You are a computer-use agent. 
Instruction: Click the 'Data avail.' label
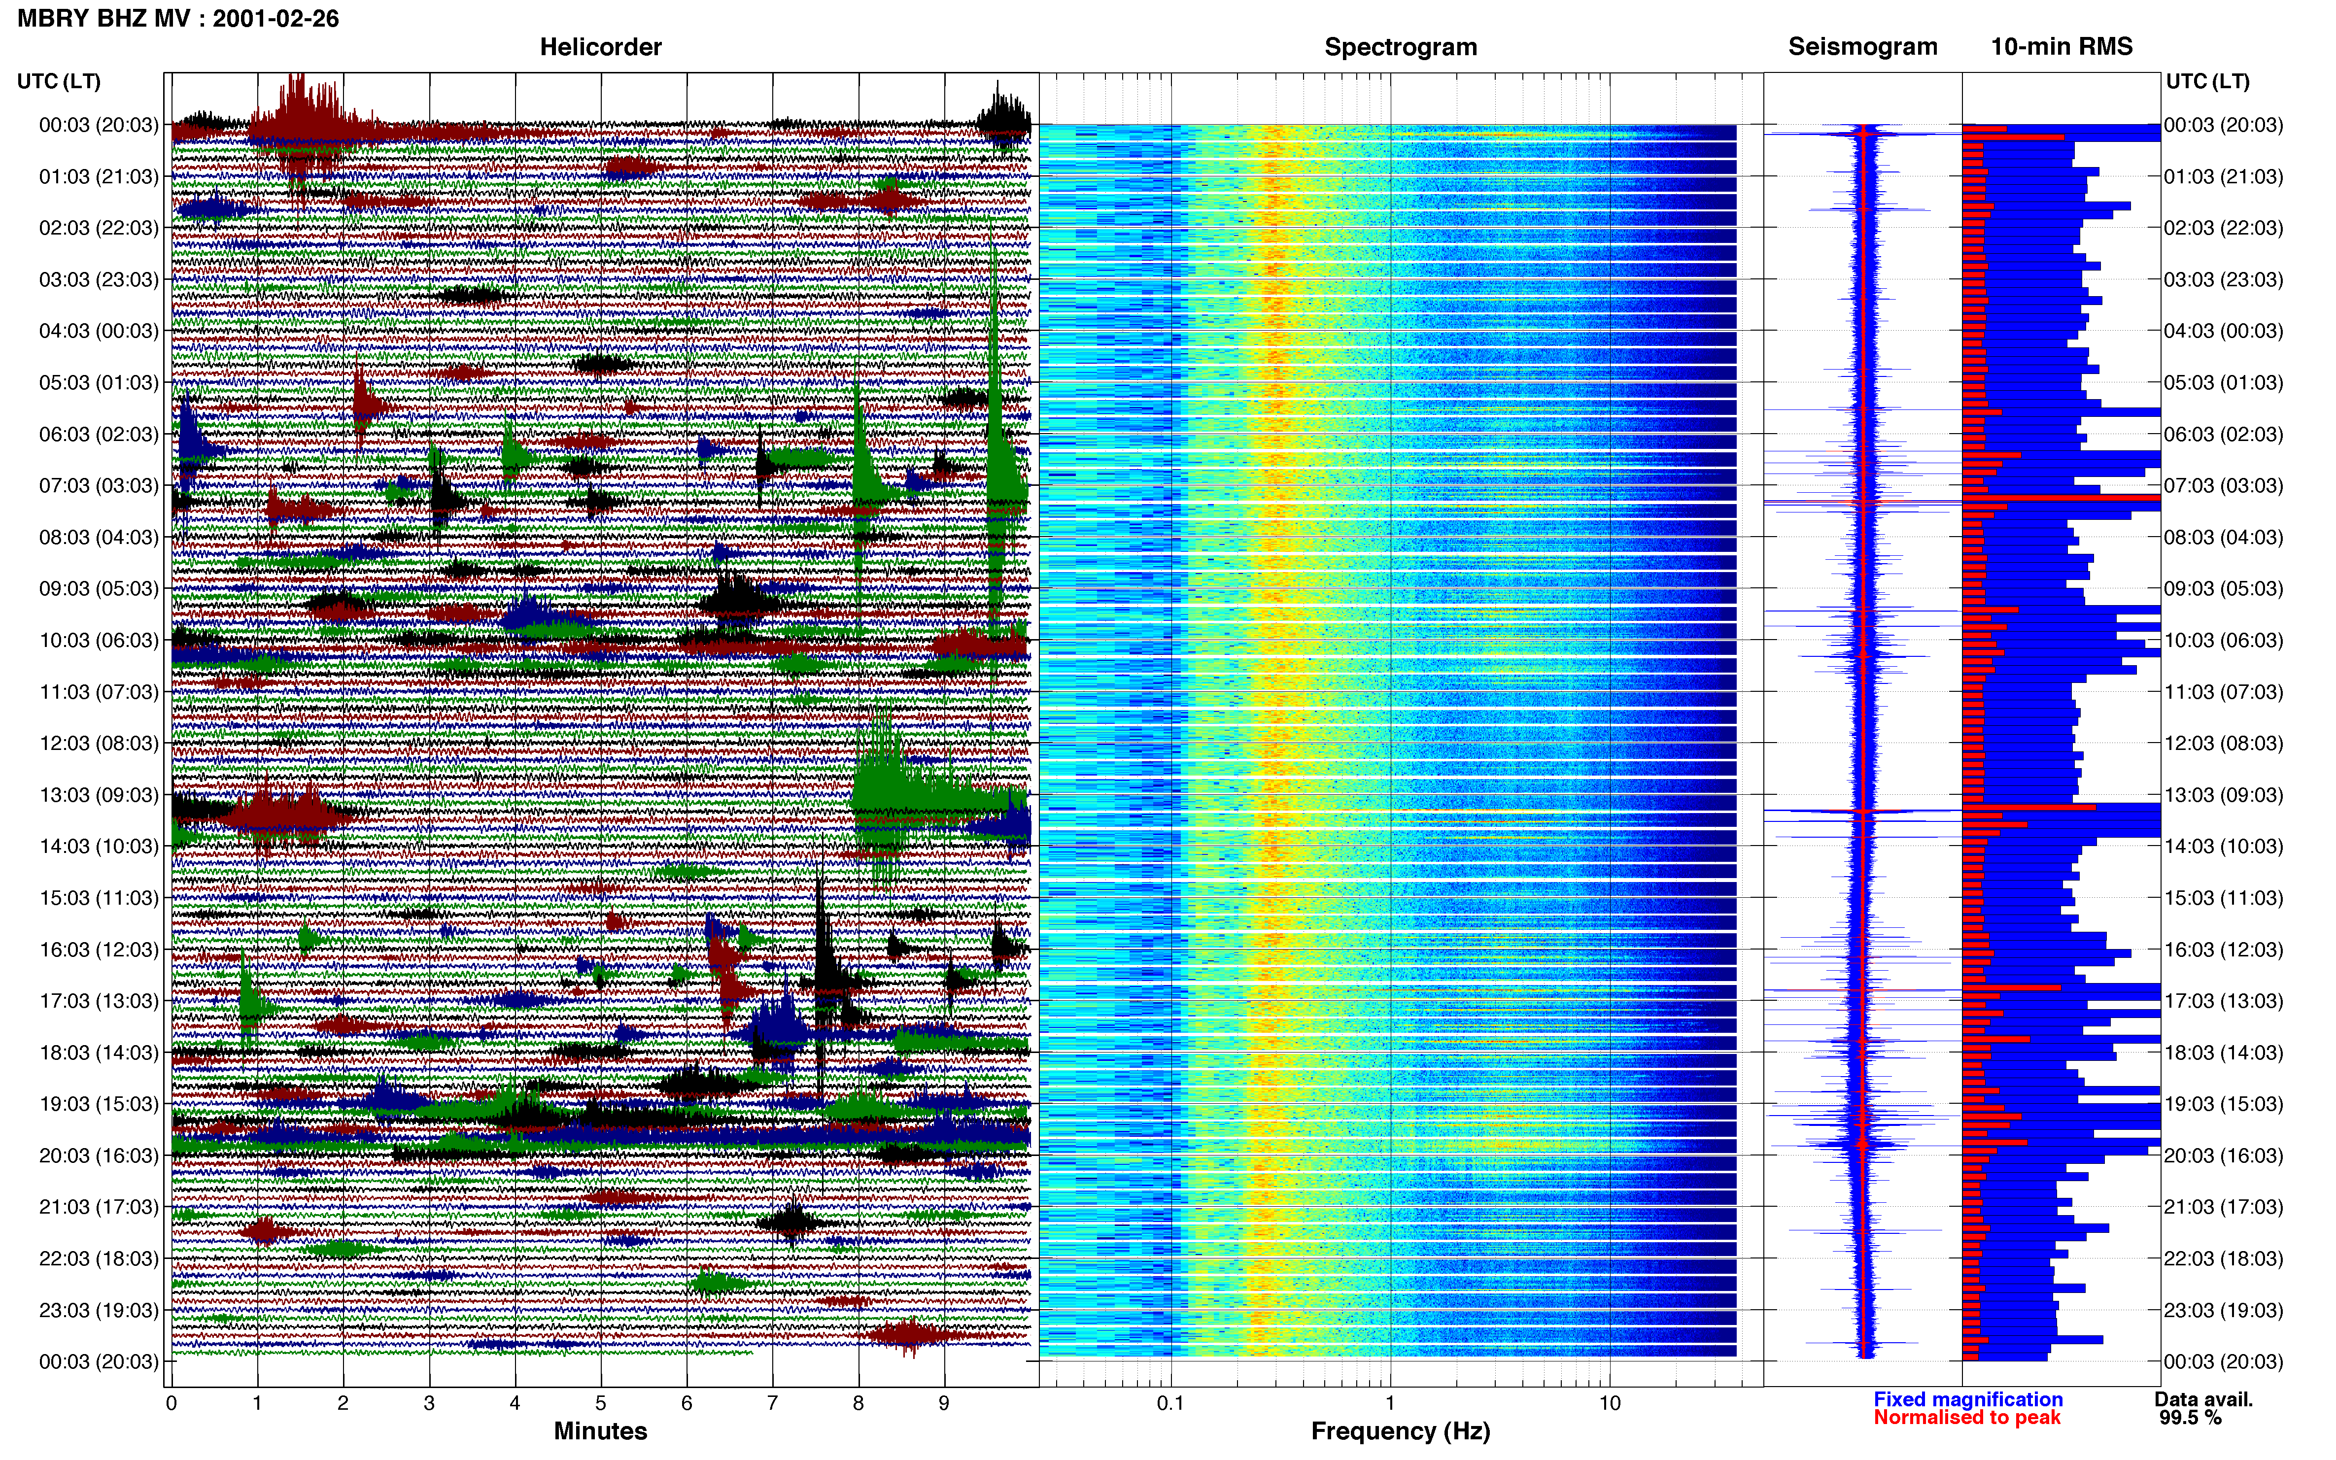click(x=2204, y=1399)
